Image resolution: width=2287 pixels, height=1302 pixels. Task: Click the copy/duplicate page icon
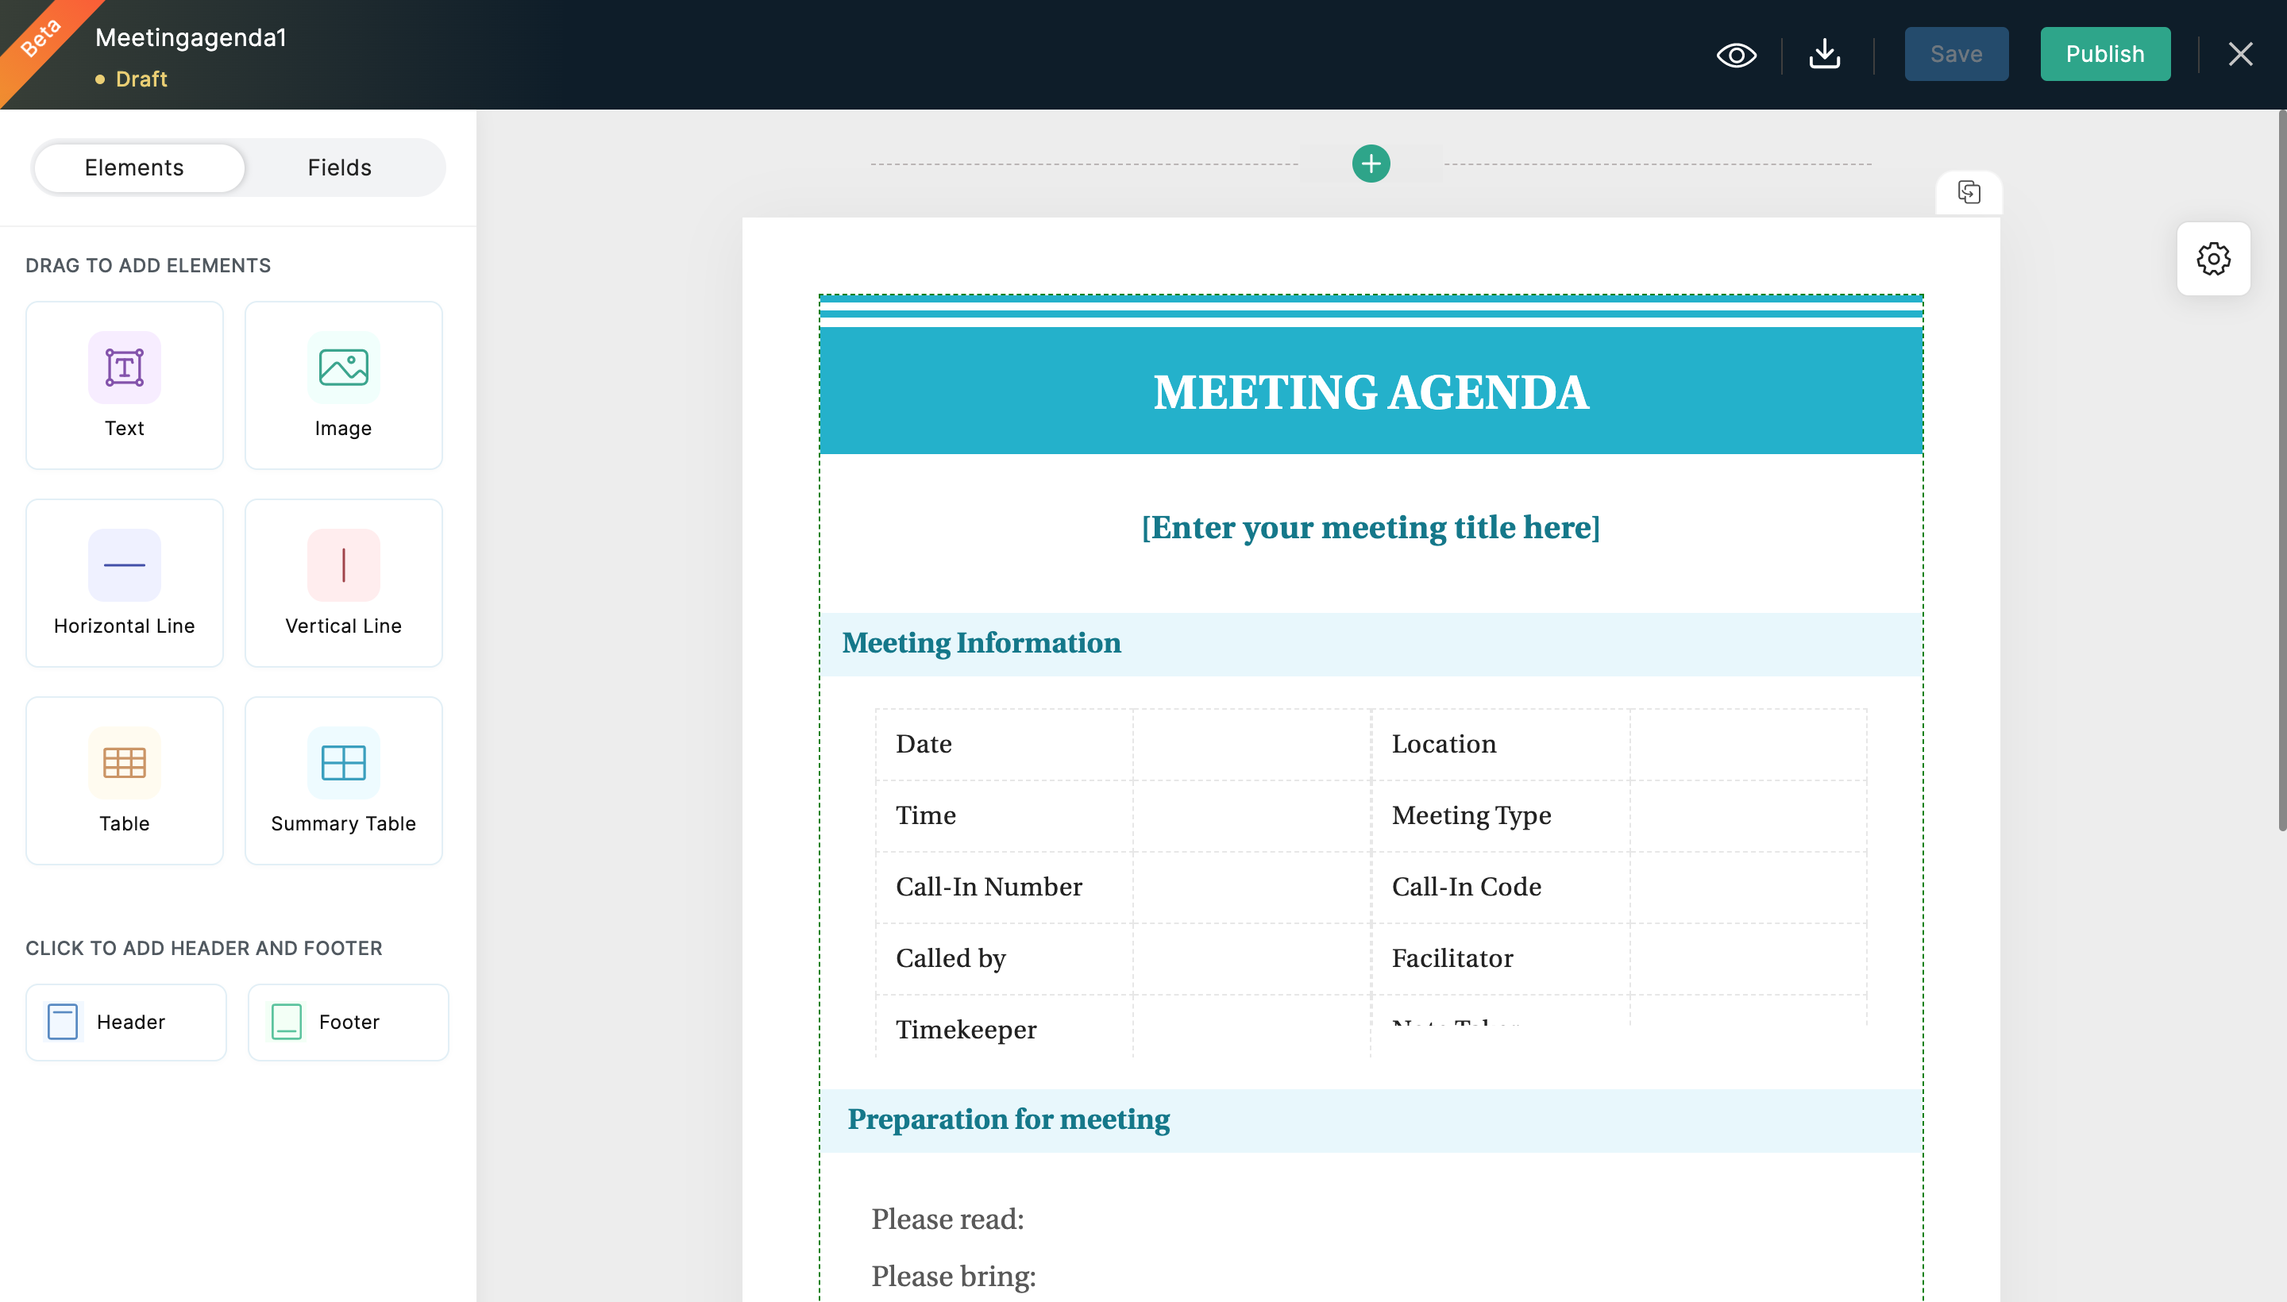1969,191
